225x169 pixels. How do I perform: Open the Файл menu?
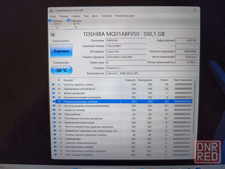52,16
